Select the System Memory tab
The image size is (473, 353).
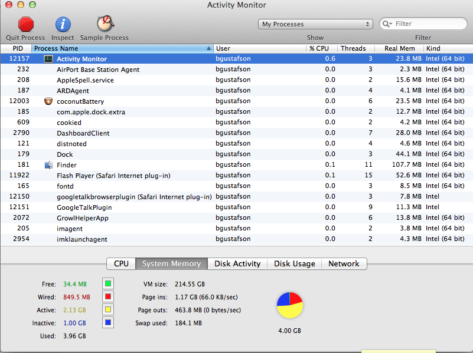click(171, 263)
